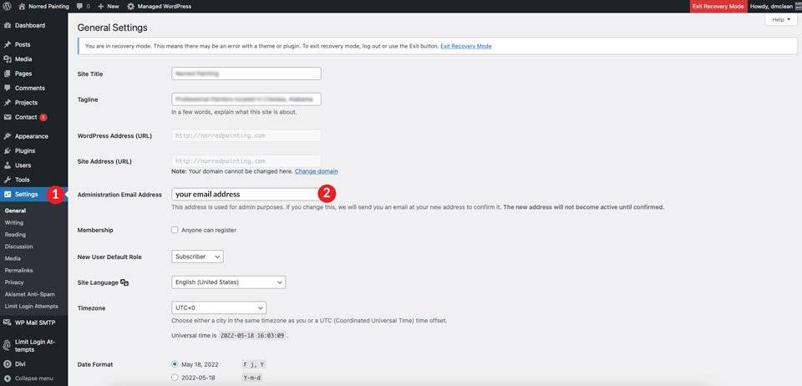Click the Site Address URL field

tap(246, 161)
